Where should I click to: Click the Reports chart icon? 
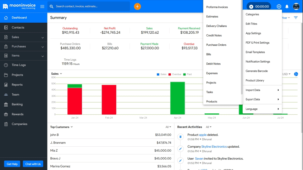click(6, 85)
